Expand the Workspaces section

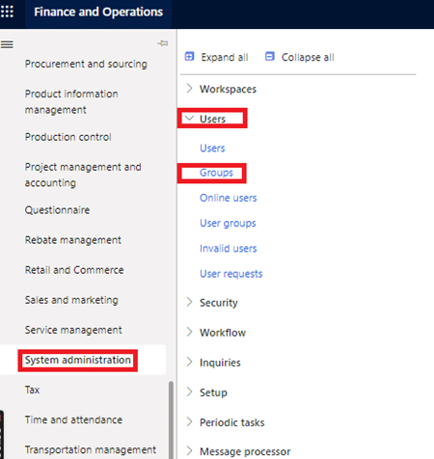189,89
